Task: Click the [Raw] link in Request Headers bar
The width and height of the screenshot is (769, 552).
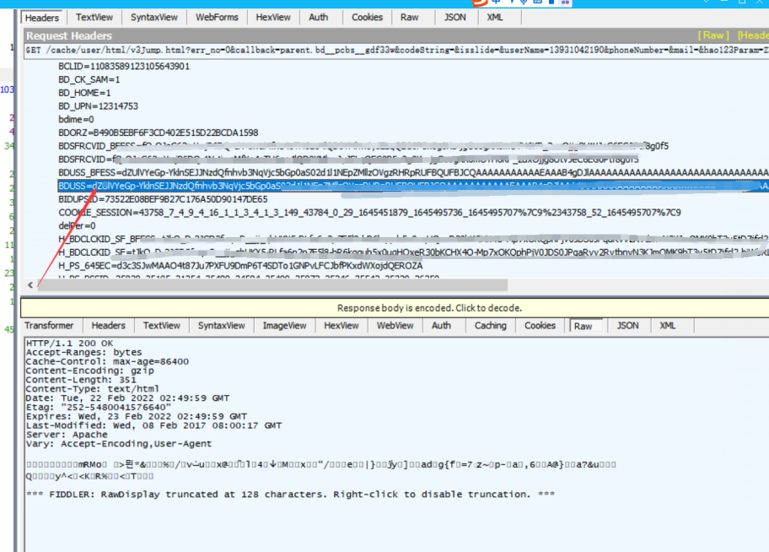Action: point(713,35)
